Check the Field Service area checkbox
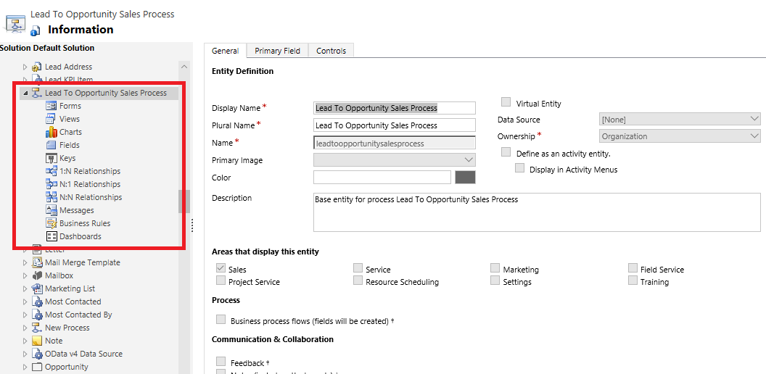The image size is (766, 374). [633, 269]
